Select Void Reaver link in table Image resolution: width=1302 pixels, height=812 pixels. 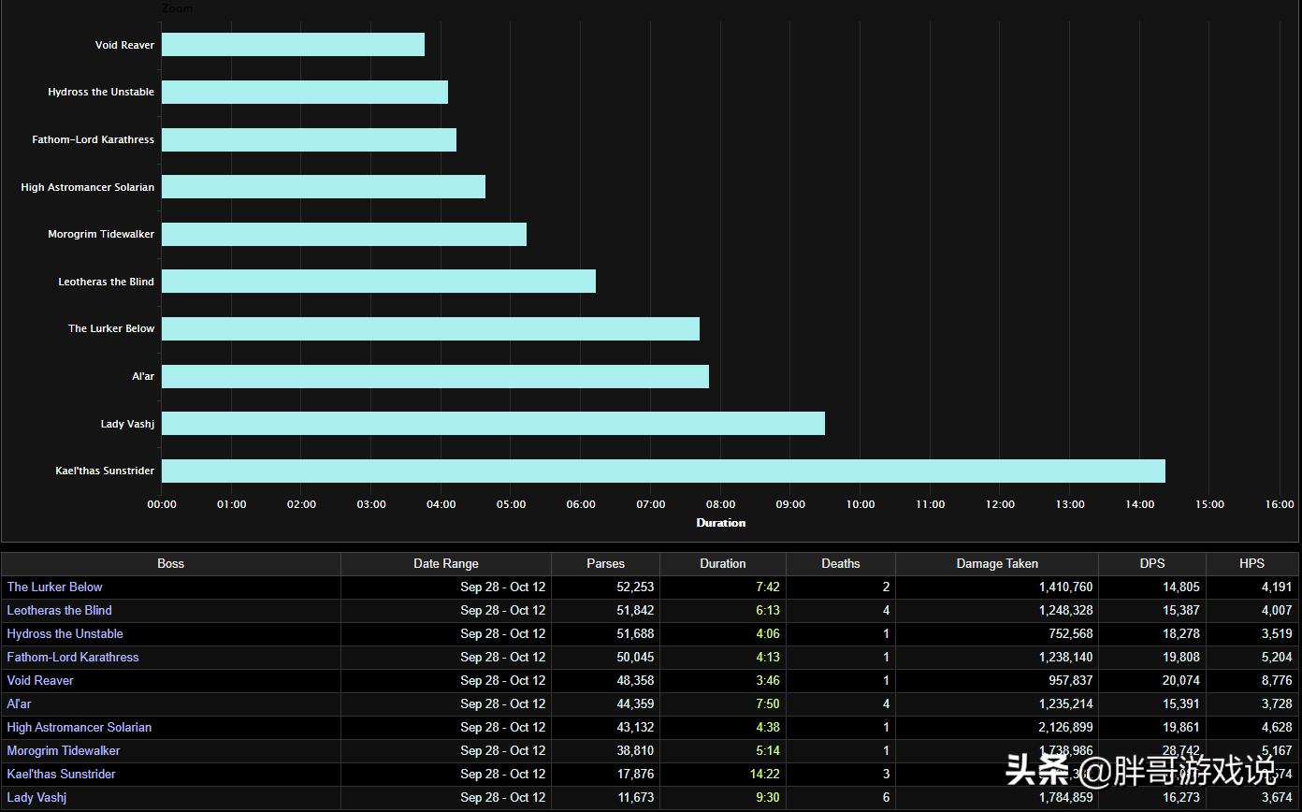click(x=40, y=681)
